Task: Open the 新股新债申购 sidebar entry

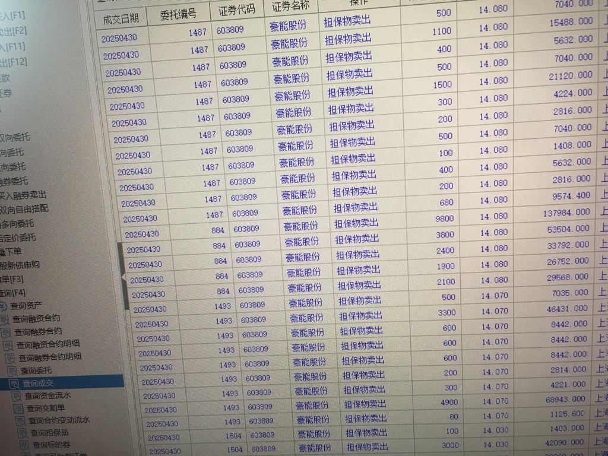Action: pos(20,265)
